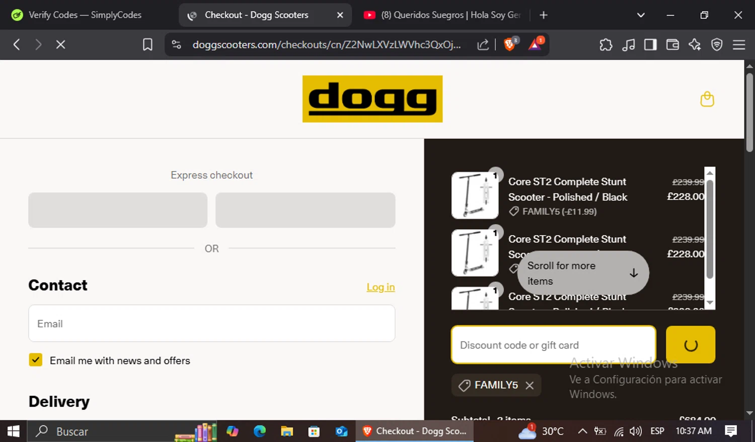Open Brave Shields lion icon
Image resolution: width=755 pixels, height=442 pixels.
tap(509, 44)
